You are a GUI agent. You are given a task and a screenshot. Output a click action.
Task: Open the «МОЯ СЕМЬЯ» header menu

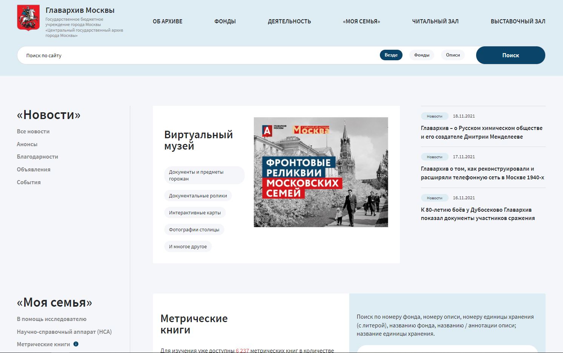pos(361,21)
